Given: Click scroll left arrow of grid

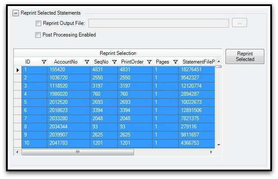Looking at the screenshot, I should (x=17, y=152).
